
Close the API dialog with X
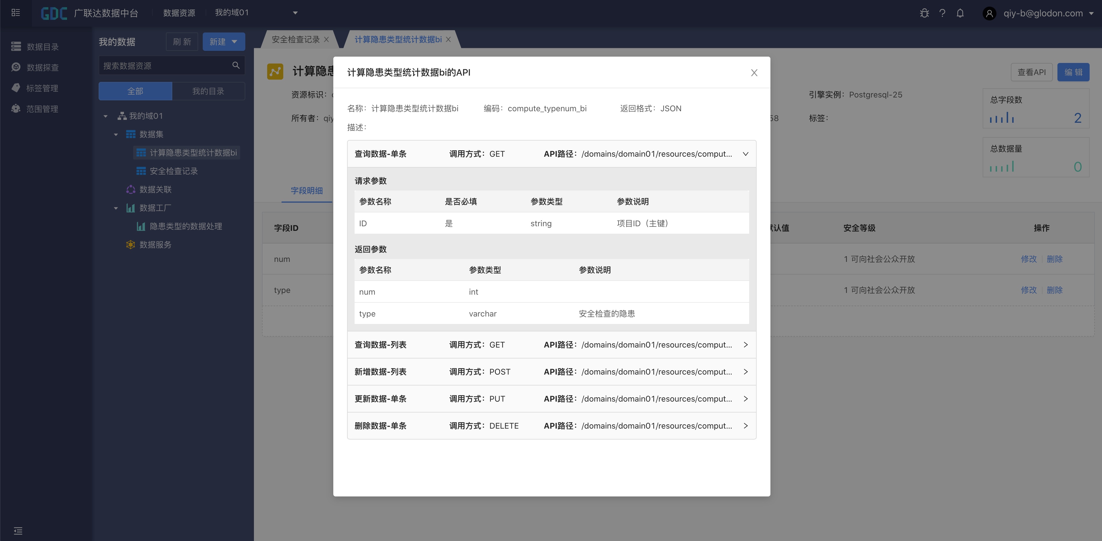point(754,73)
